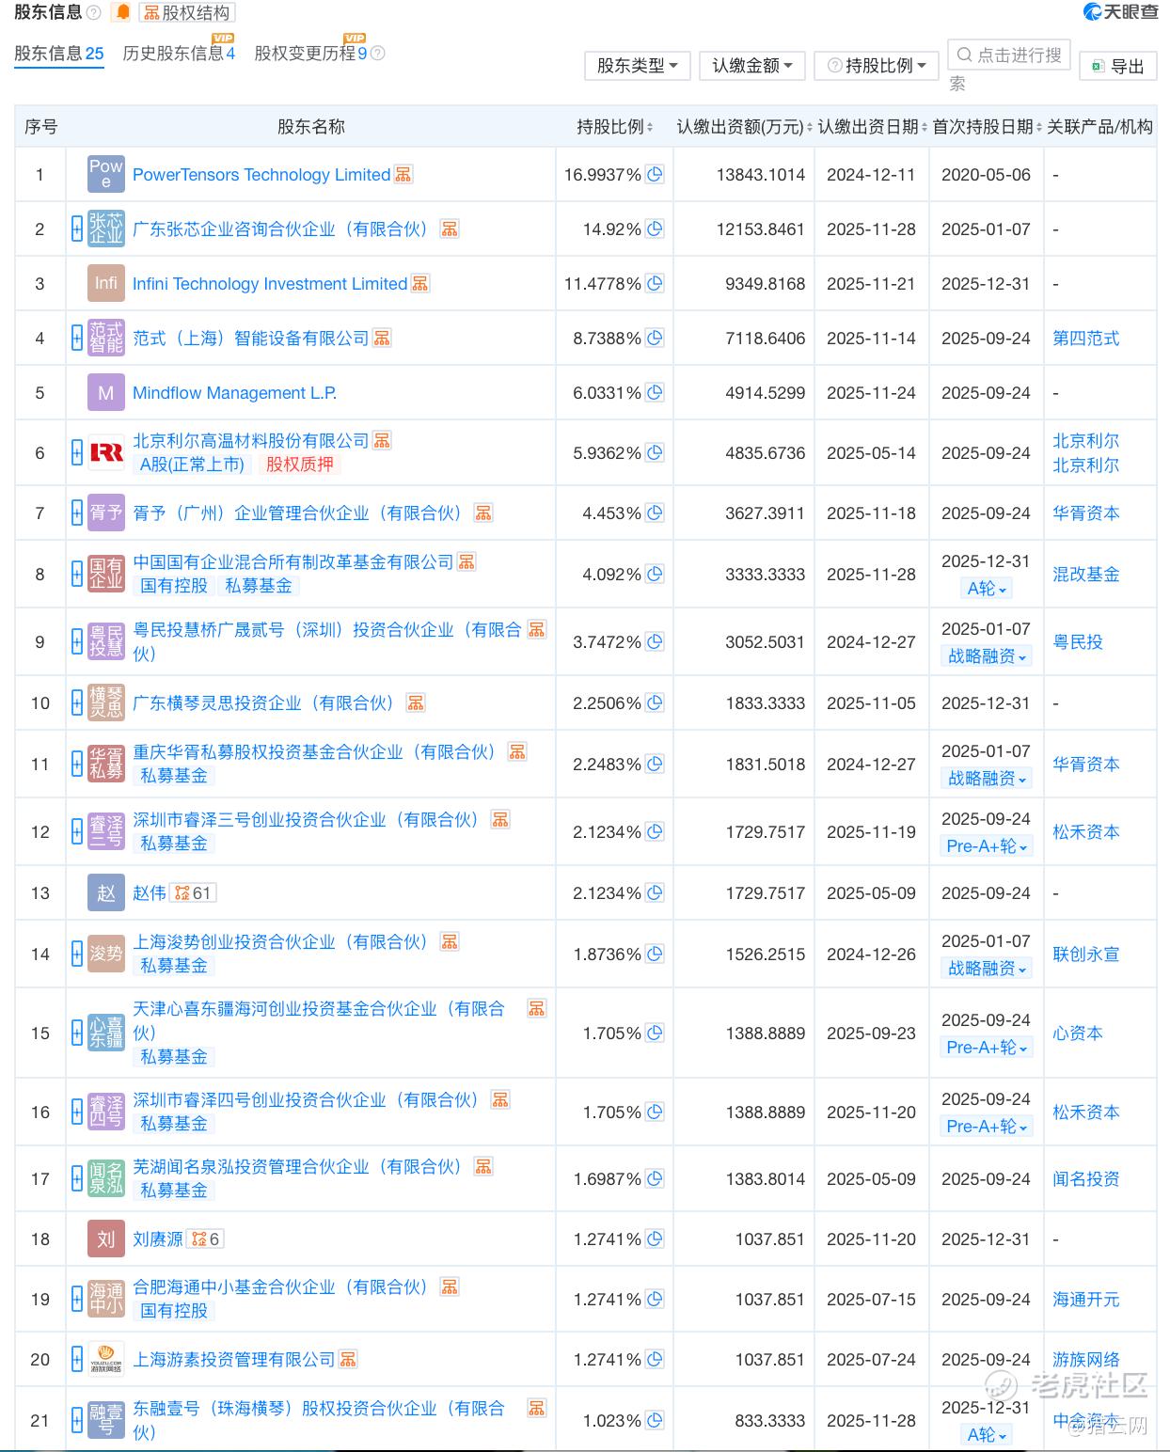Image resolution: width=1170 pixels, height=1452 pixels.
Task: Switch to the 历史股东信息 4 tab
Action: click(x=179, y=54)
